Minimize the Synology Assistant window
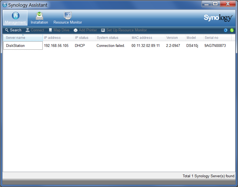 (206, 4)
